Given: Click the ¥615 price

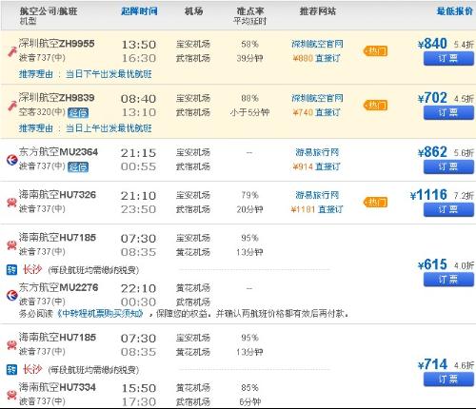Looking at the screenshot, I should click(x=432, y=264).
